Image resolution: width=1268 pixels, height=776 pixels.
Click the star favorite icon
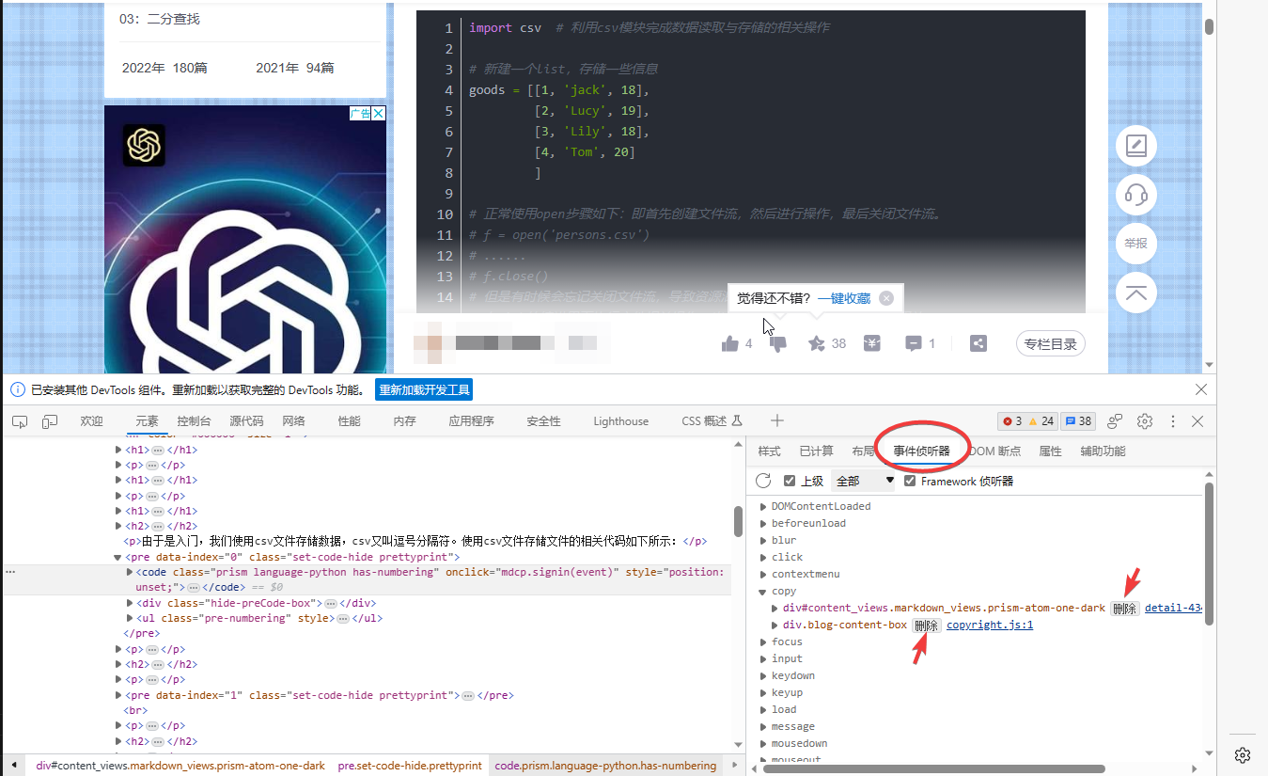[816, 343]
